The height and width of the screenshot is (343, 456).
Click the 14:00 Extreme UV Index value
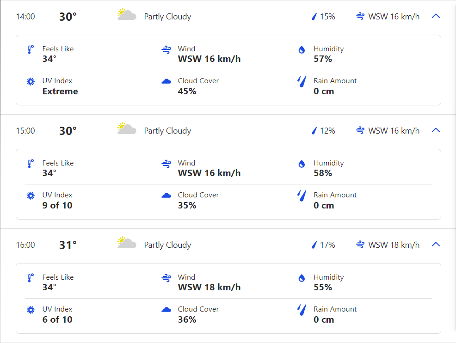coord(60,91)
